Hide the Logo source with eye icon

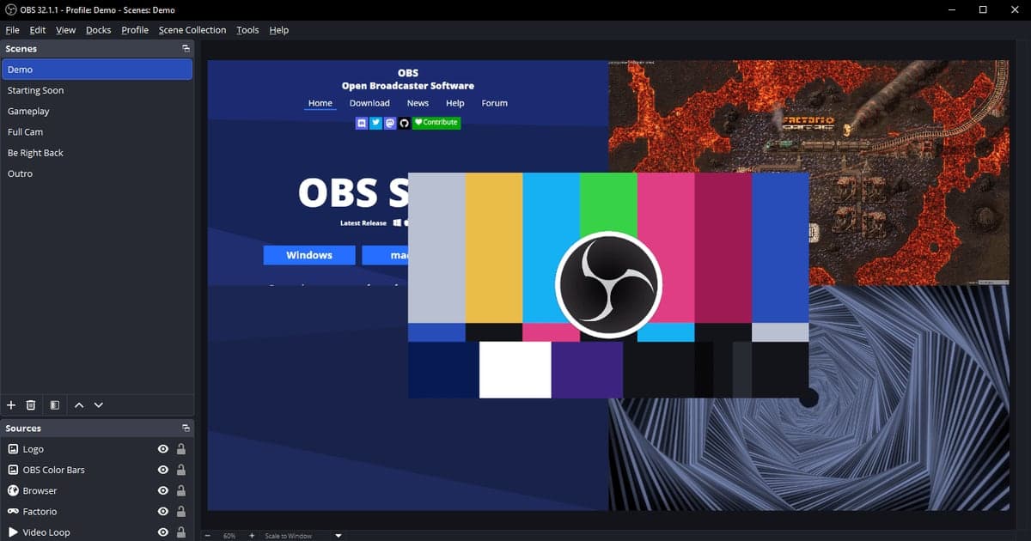click(x=162, y=449)
